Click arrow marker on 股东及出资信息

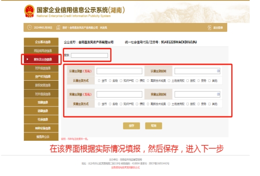tap(28, 59)
